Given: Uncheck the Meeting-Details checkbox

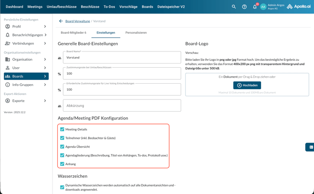Looking at the screenshot, I should point(62,129).
